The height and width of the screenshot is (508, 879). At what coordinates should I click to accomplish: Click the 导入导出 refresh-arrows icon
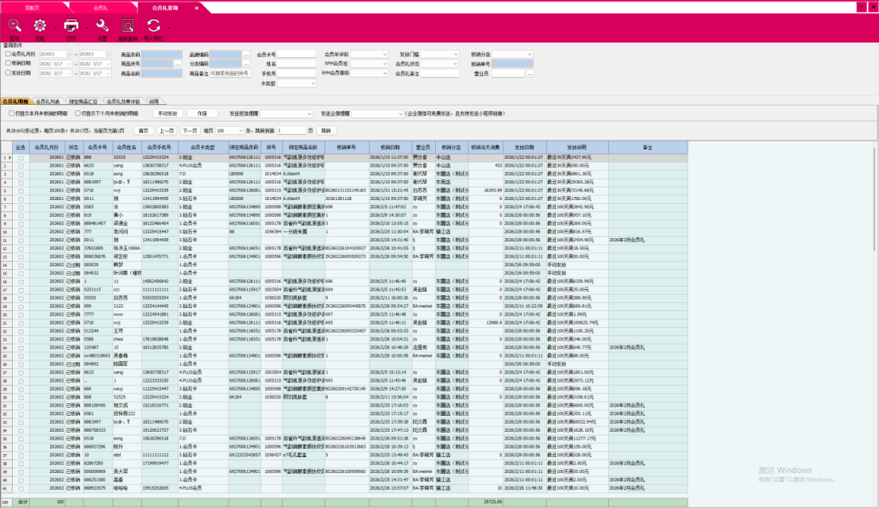pyautogui.click(x=153, y=27)
